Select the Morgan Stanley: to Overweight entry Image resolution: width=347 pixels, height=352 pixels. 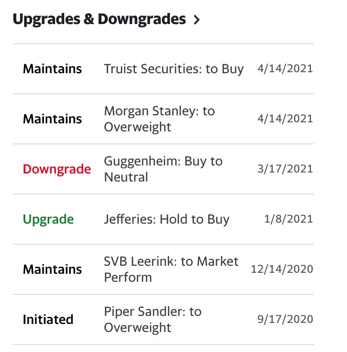159,119
